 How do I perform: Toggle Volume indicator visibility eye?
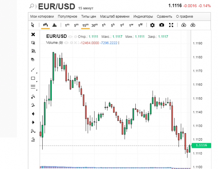(66, 43)
